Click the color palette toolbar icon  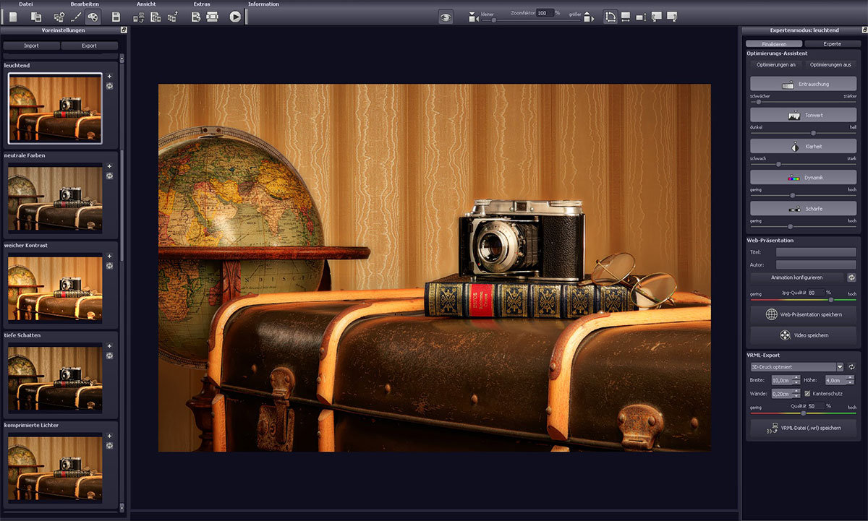(93, 17)
